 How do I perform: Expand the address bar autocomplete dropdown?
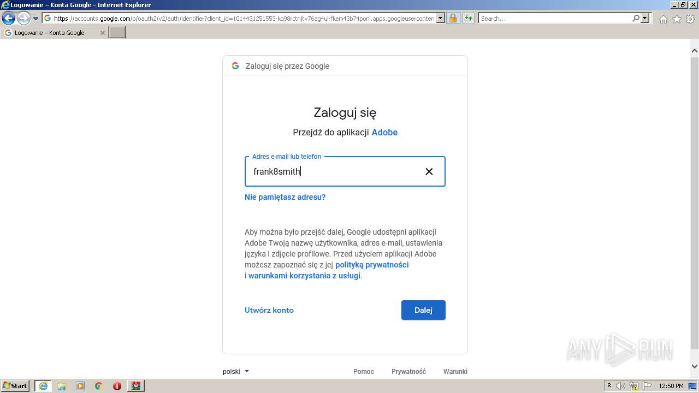point(441,19)
